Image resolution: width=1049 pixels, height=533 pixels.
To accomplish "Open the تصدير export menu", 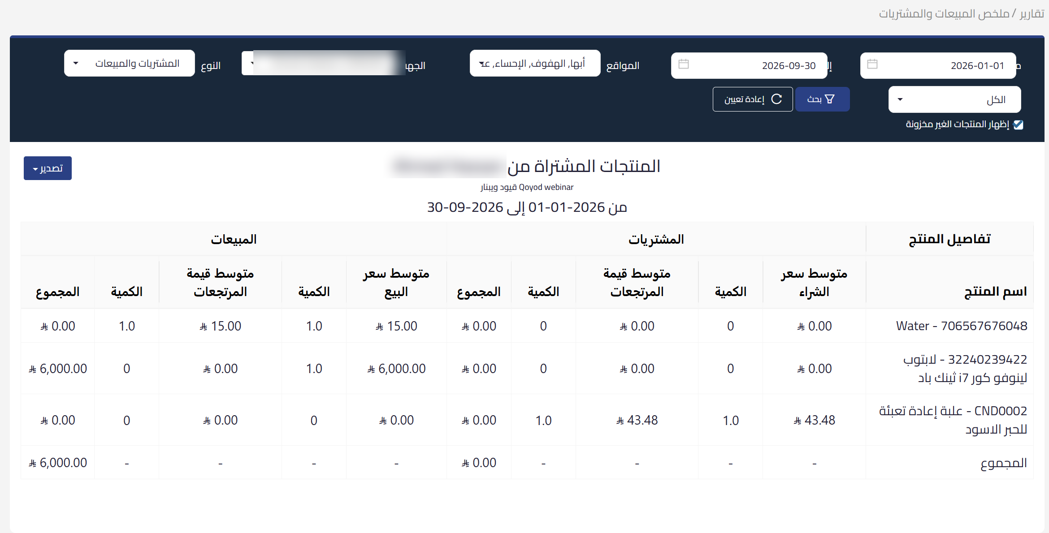I will pyautogui.click(x=48, y=168).
